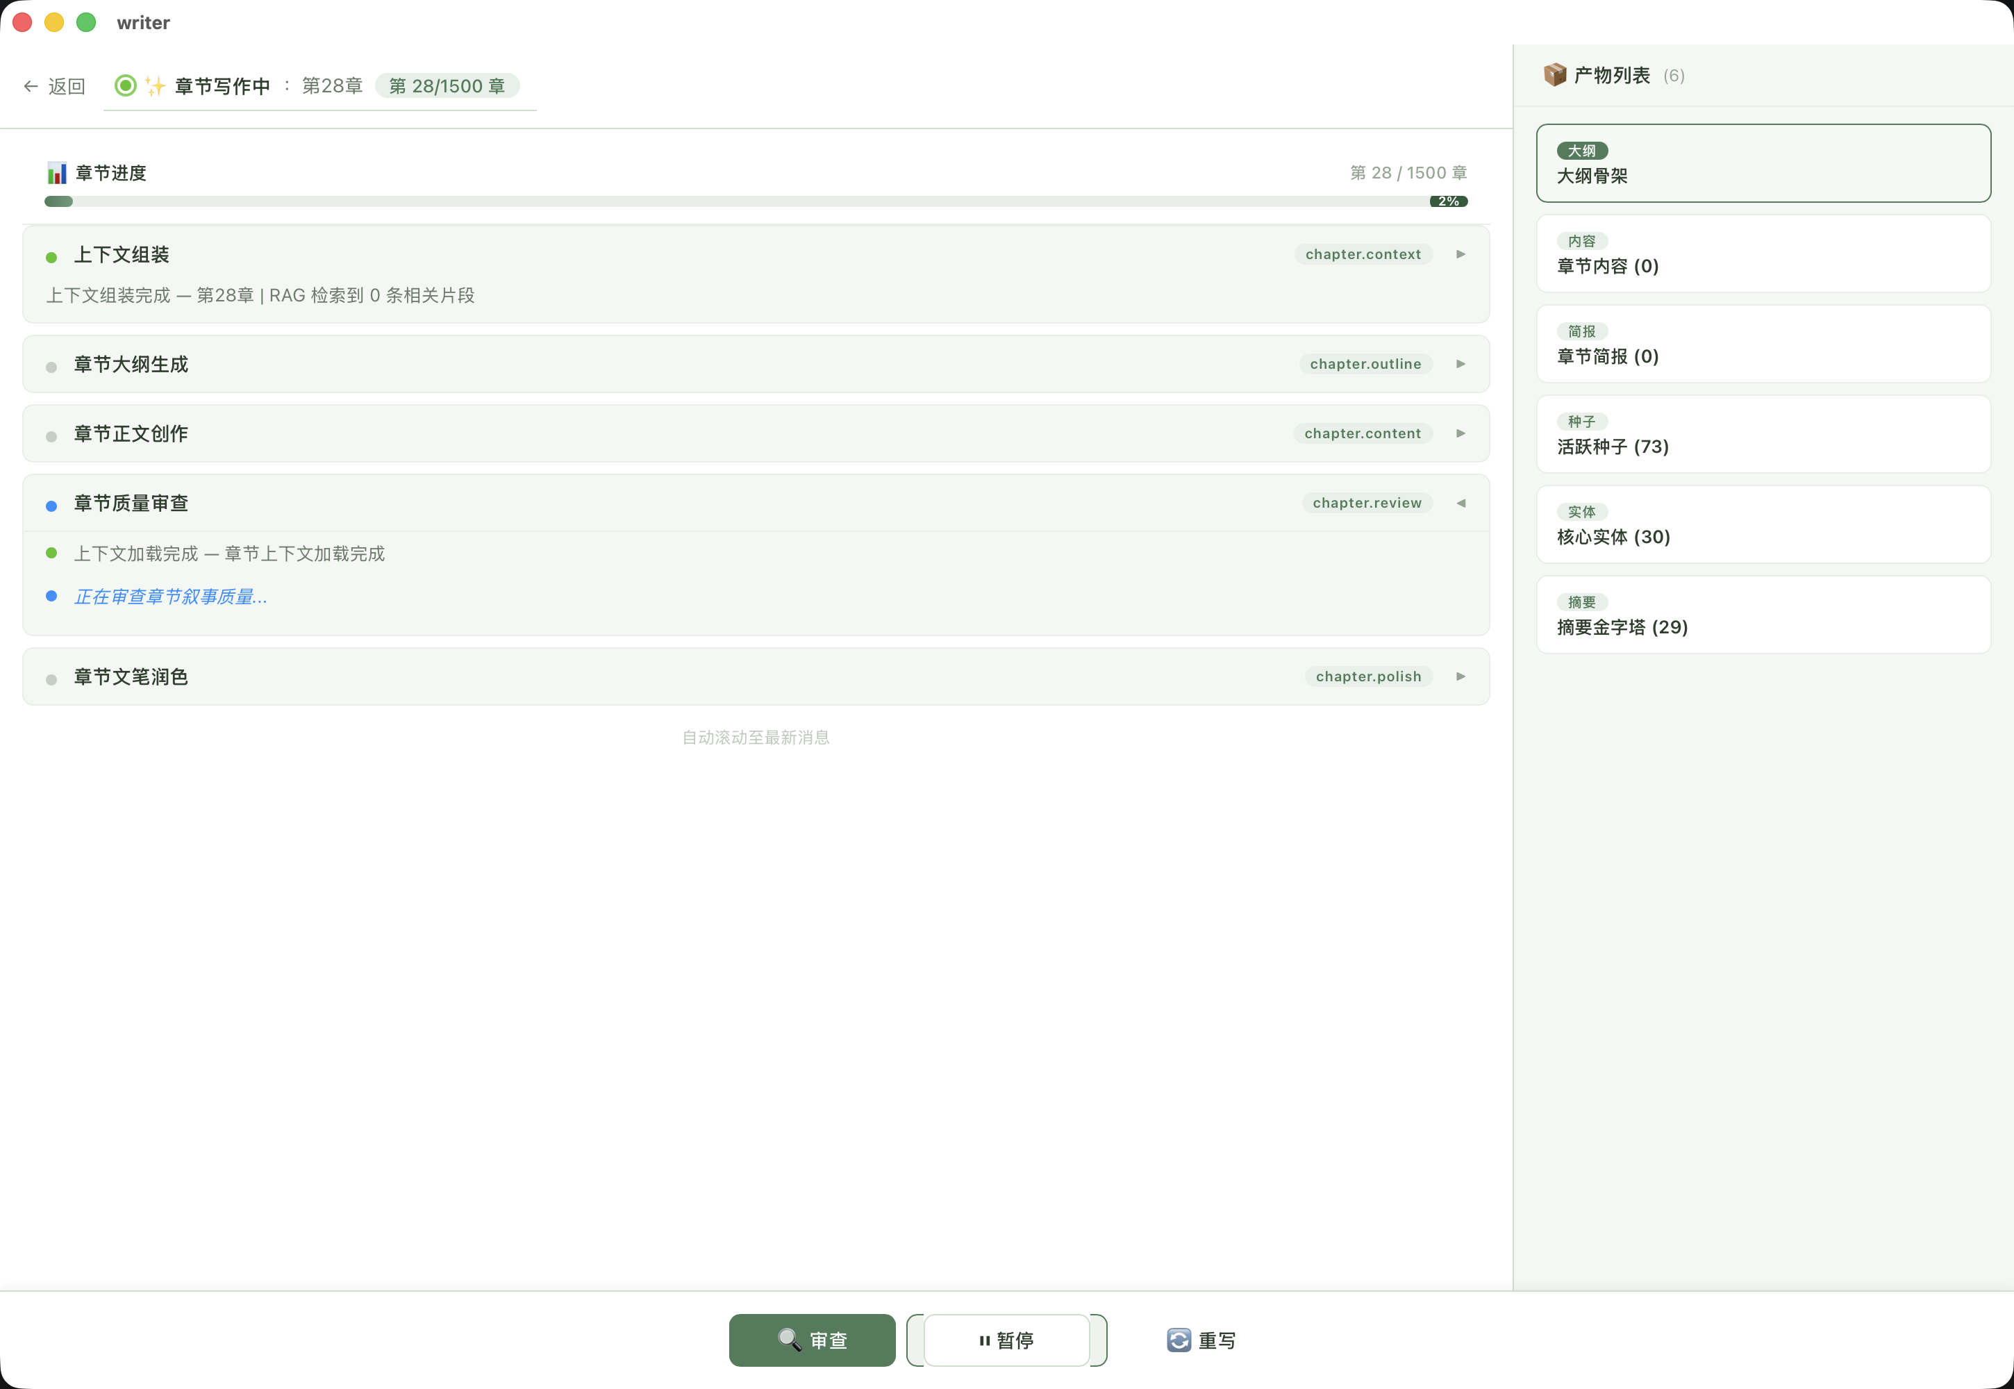The height and width of the screenshot is (1389, 2014).
Task: Click the 第 28 / 1500 章 progress counter
Action: pyautogui.click(x=1408, y=173)
